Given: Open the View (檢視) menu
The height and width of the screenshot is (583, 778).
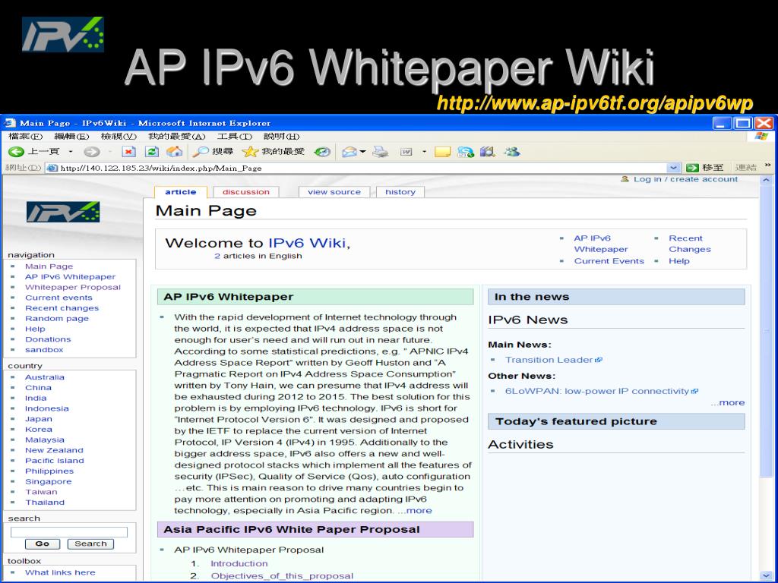Looking at the screenshot, I should tap(119, 137).
